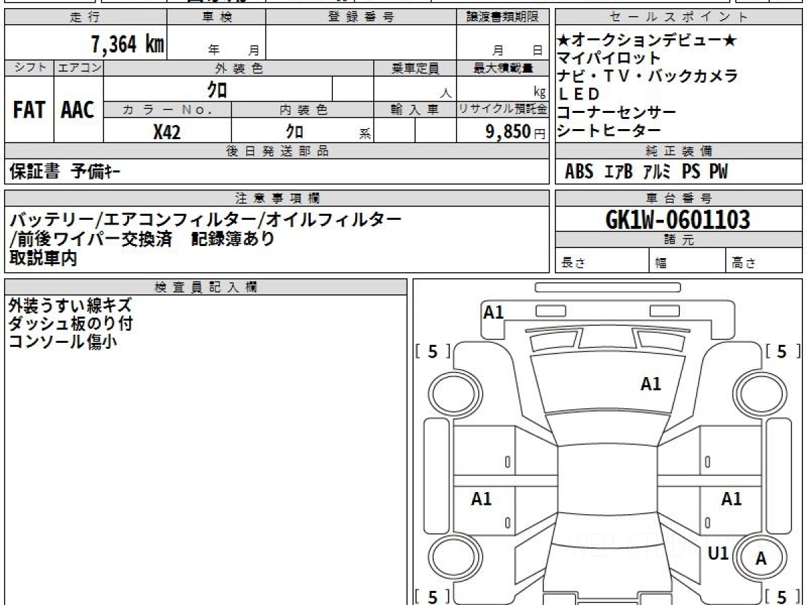
Task: Select the 走行 header cell
Action: click(85, 17)
